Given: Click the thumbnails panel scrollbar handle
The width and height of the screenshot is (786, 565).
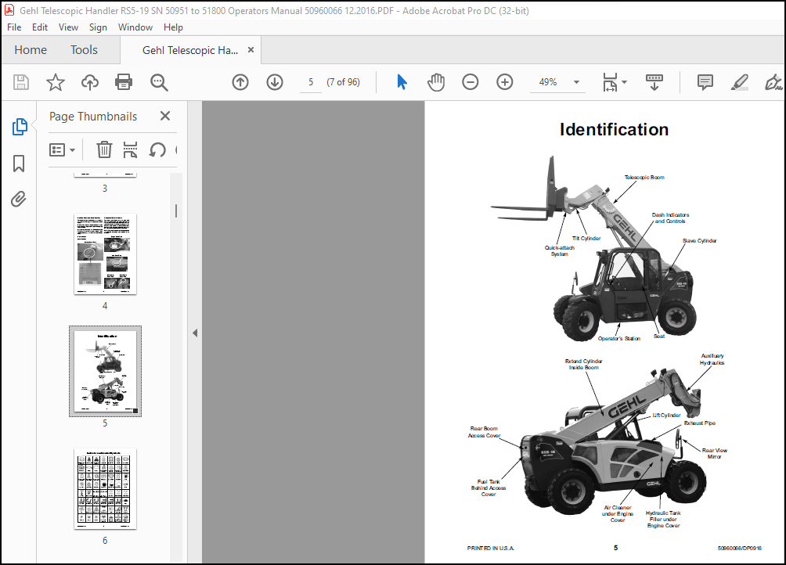Looking at the screenshot, I should coord(176,211).
